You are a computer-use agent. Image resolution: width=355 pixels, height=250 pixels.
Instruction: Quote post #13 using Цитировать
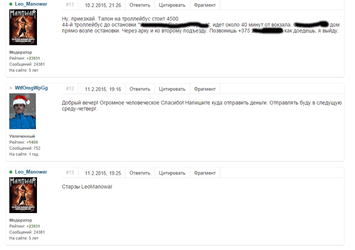[172, 173]
